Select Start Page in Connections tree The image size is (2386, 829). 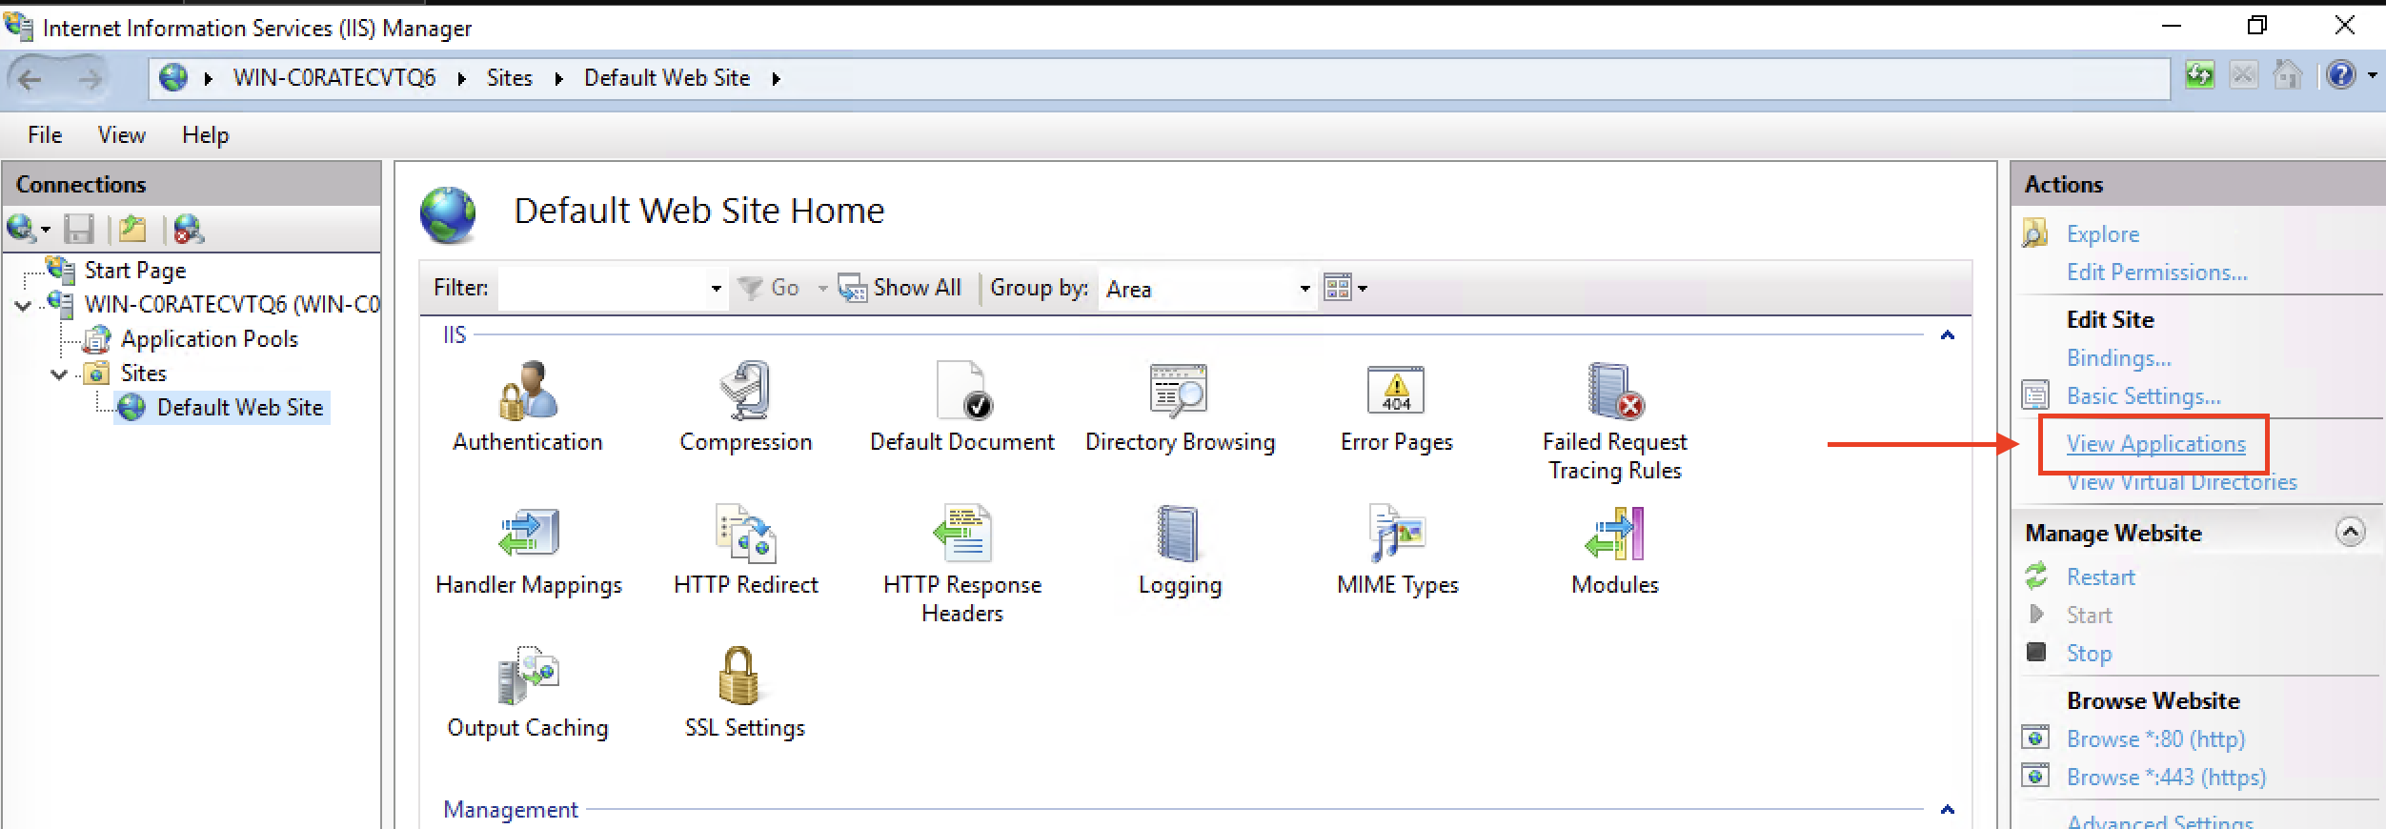(135, 271)
